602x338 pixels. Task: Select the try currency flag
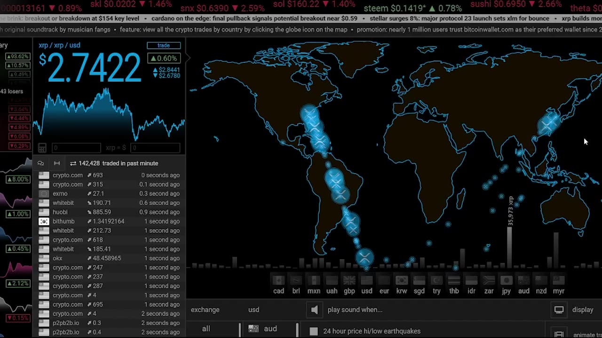click(x=436, y=280)
